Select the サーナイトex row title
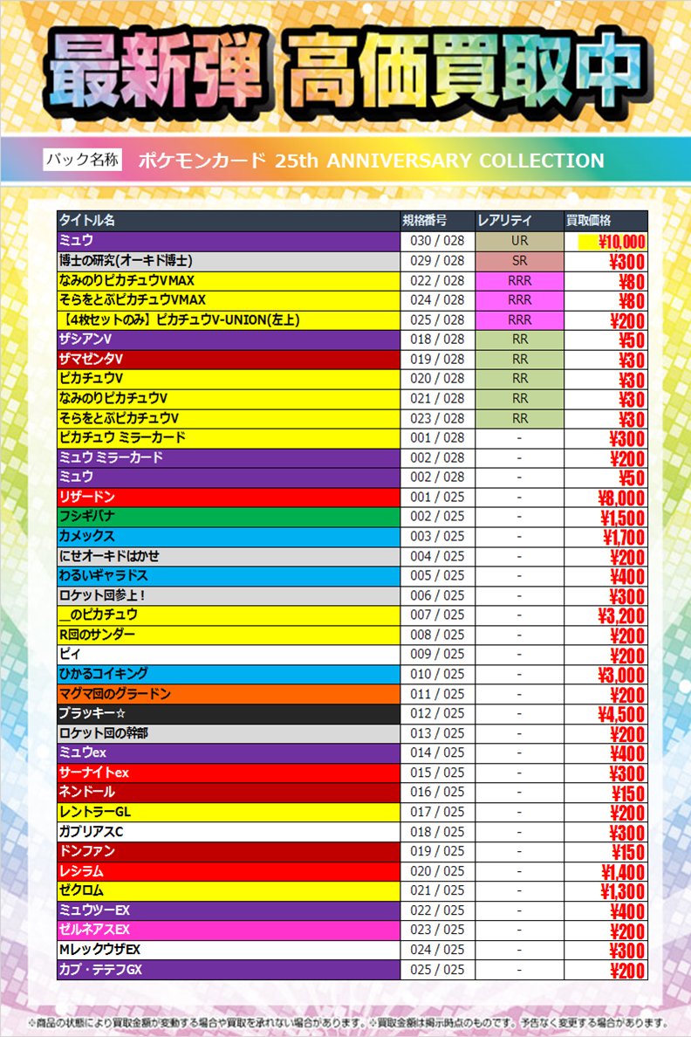The height and width of the screenshot is (1037, 691). [228, 772]
